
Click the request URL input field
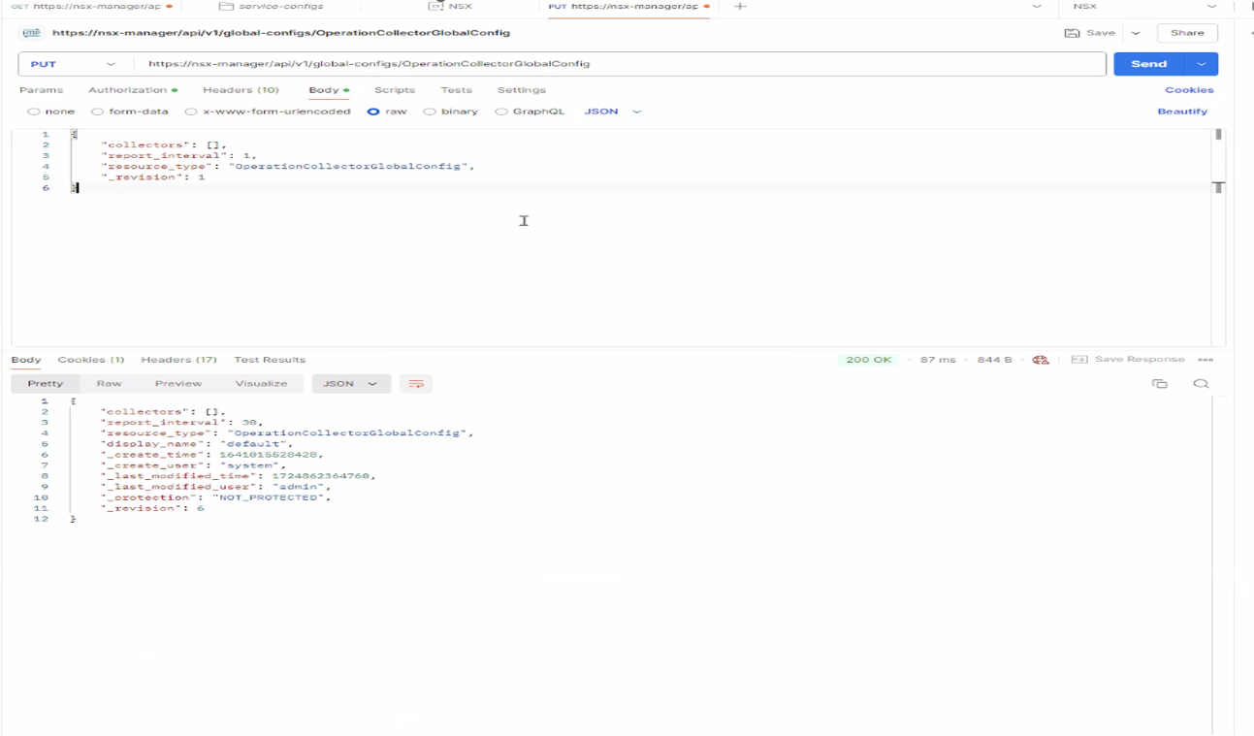click(621, 64)
